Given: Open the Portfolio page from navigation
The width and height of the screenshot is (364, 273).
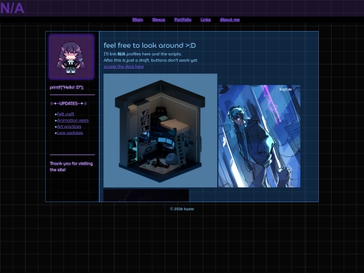Looking at the screenshot, I should [x=183, y=20].
